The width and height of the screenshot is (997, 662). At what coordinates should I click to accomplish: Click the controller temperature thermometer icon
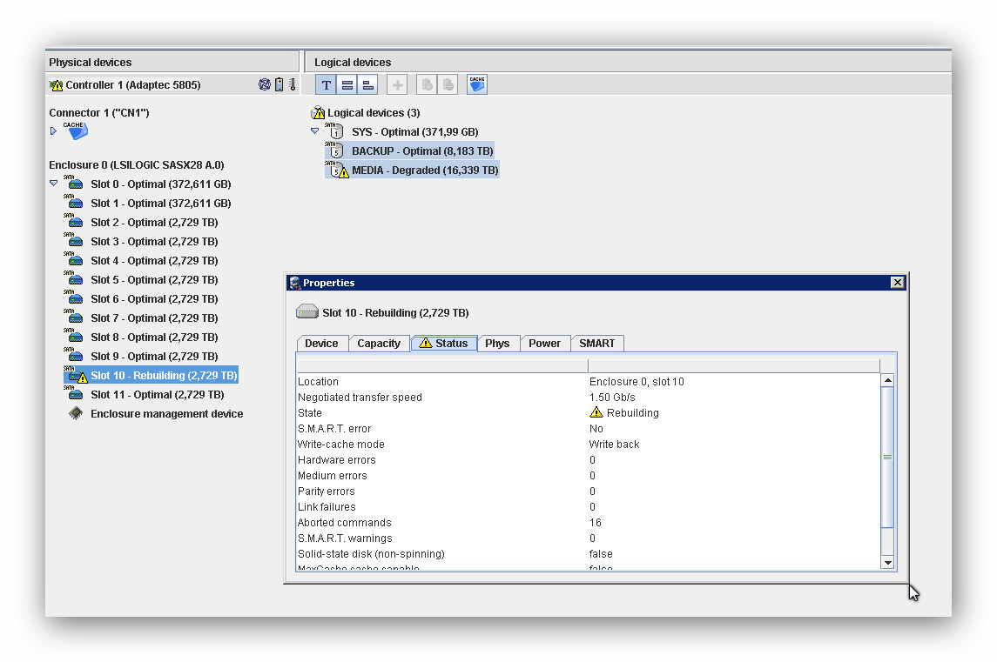(293, 84)
